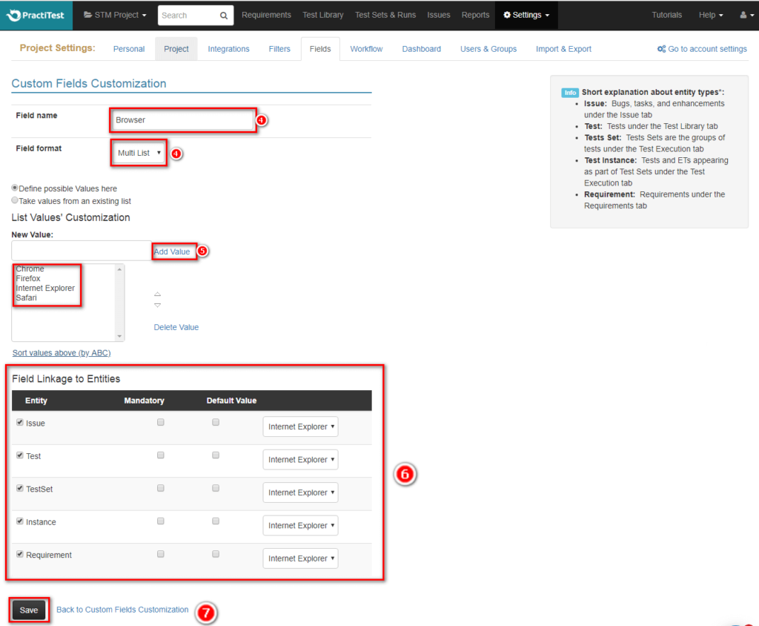
Task: Uncheck the TestSet entity checkbox
Action: tap(20, 488)
